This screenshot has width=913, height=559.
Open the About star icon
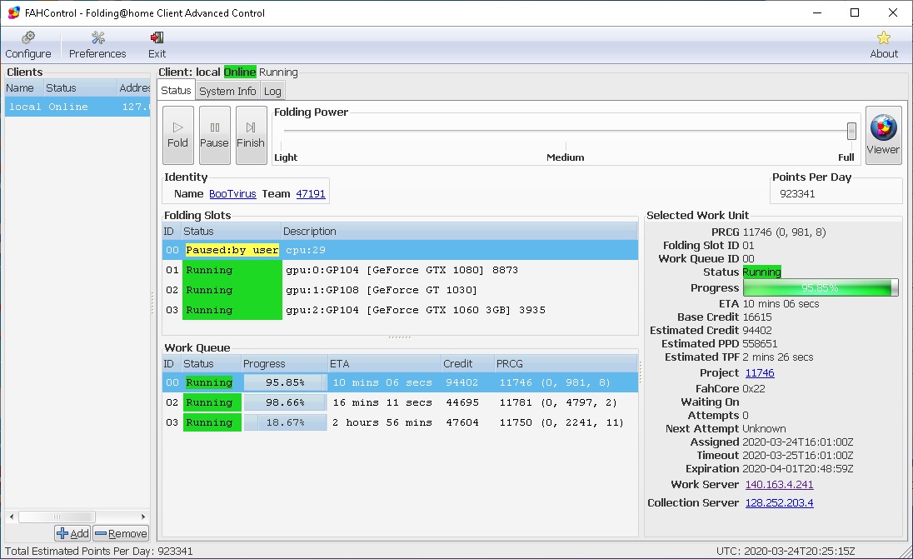883,46
